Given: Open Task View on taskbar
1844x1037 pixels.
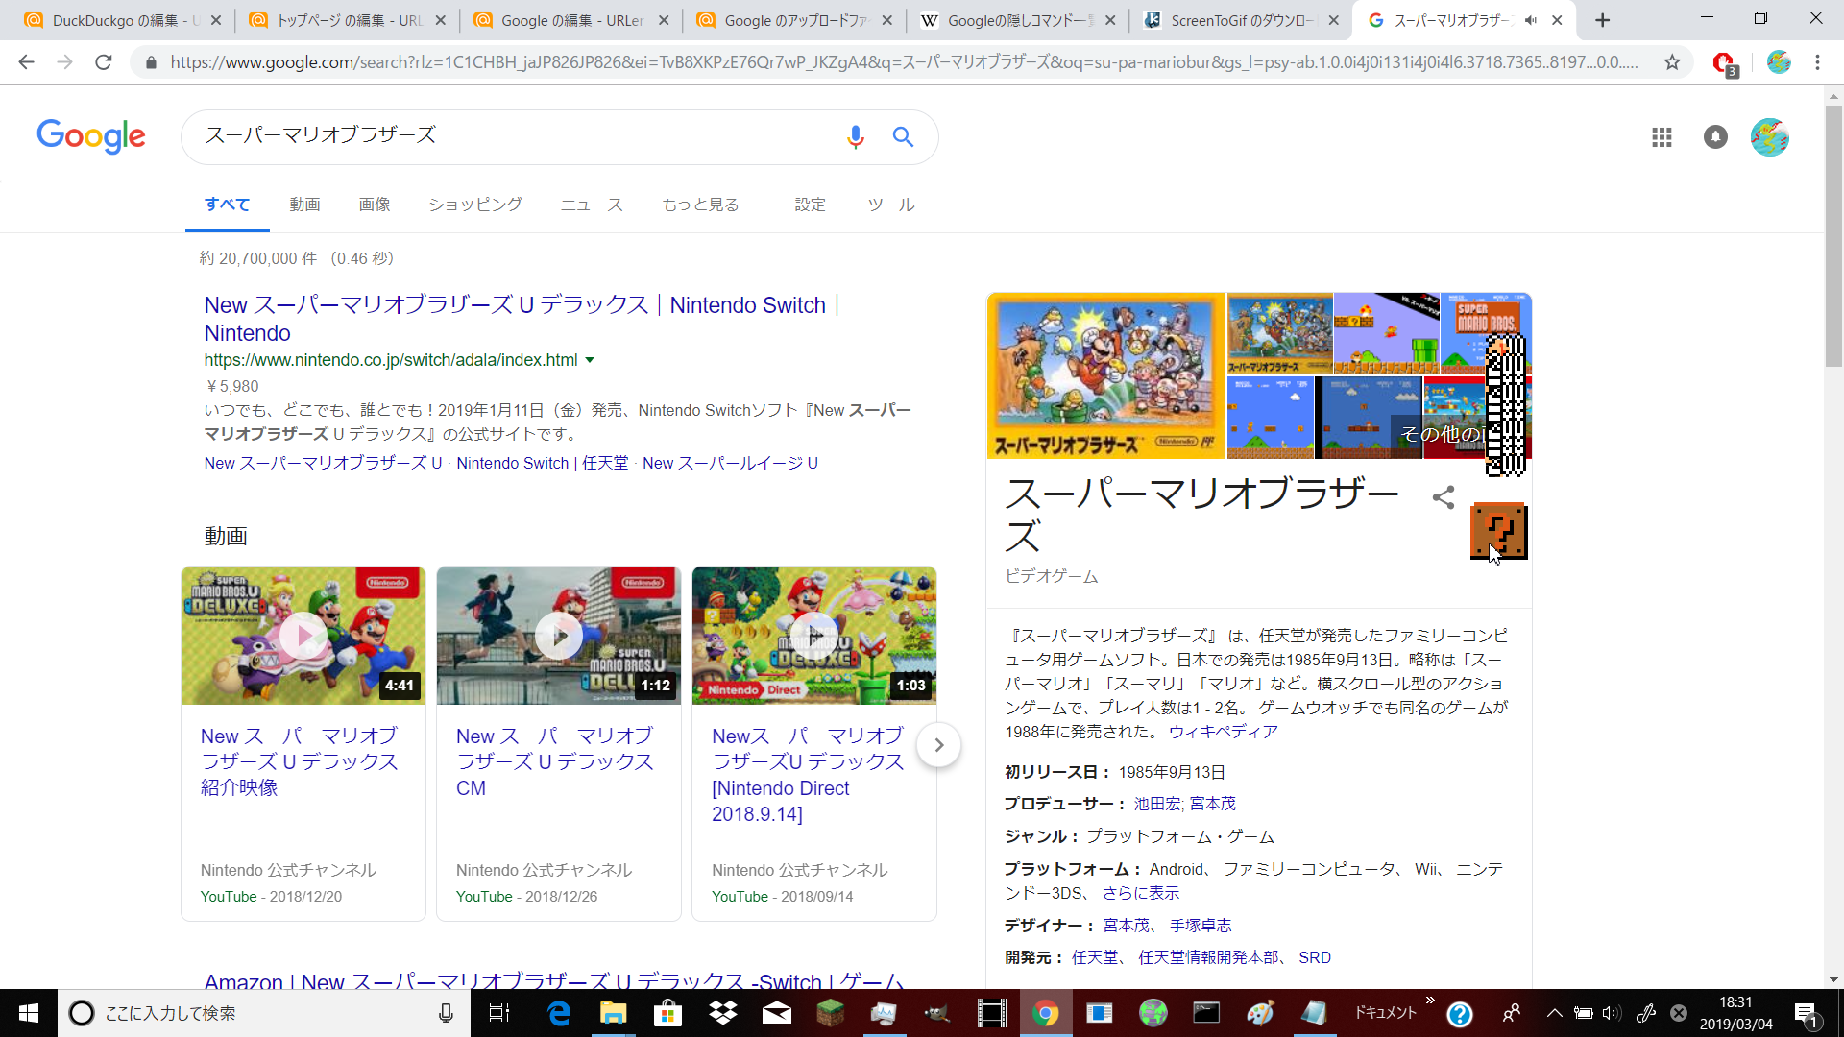Looking at the screenshot, I should [x=499, y=1013].
